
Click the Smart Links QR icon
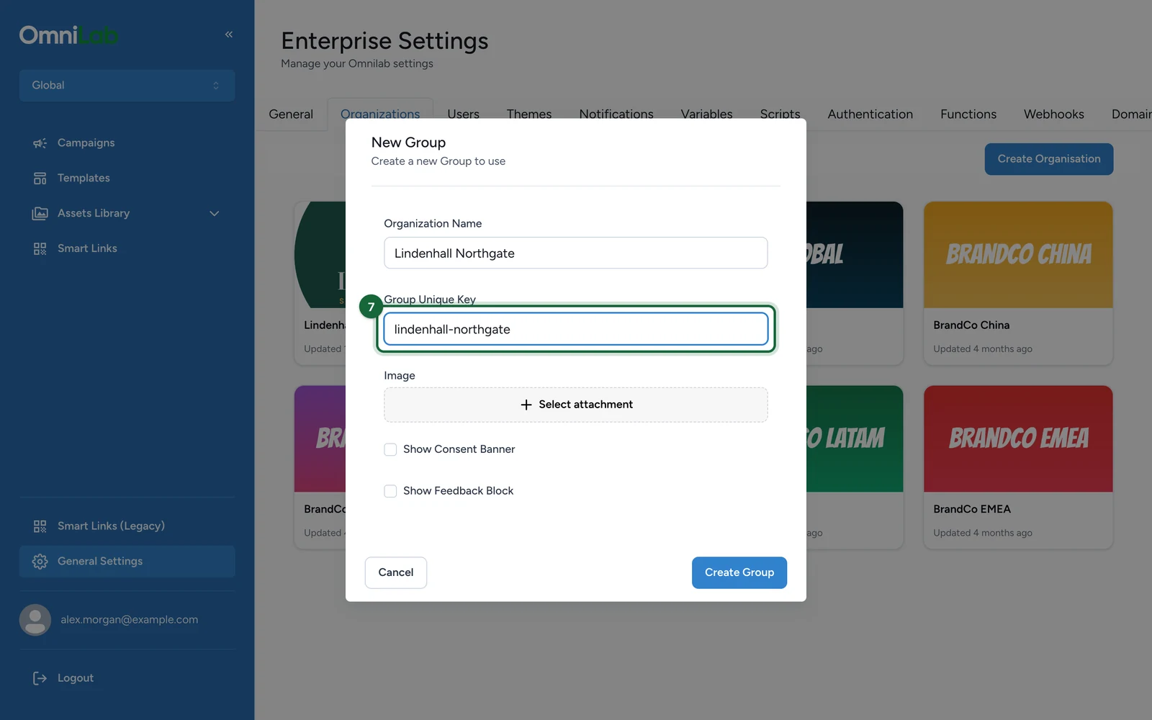(x=40, y=249)
